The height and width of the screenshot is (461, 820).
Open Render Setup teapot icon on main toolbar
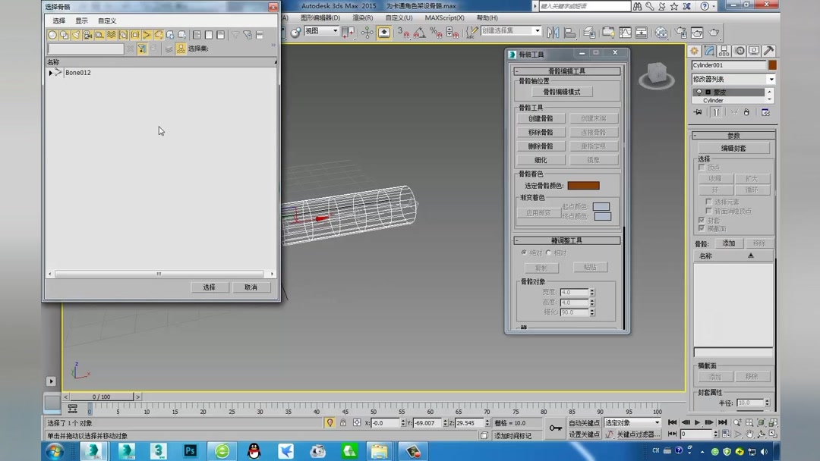682,32
